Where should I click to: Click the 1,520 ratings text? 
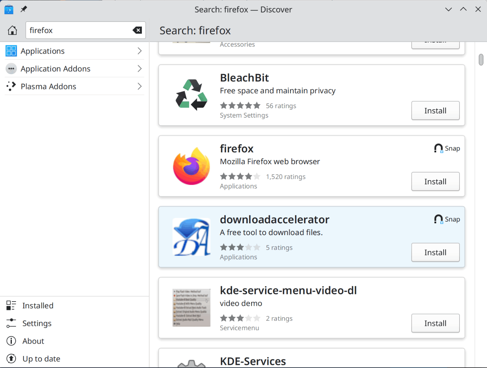[x=286, y=177]
